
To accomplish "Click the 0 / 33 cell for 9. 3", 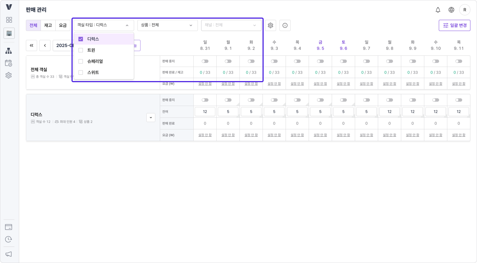I will pos(274,72).
